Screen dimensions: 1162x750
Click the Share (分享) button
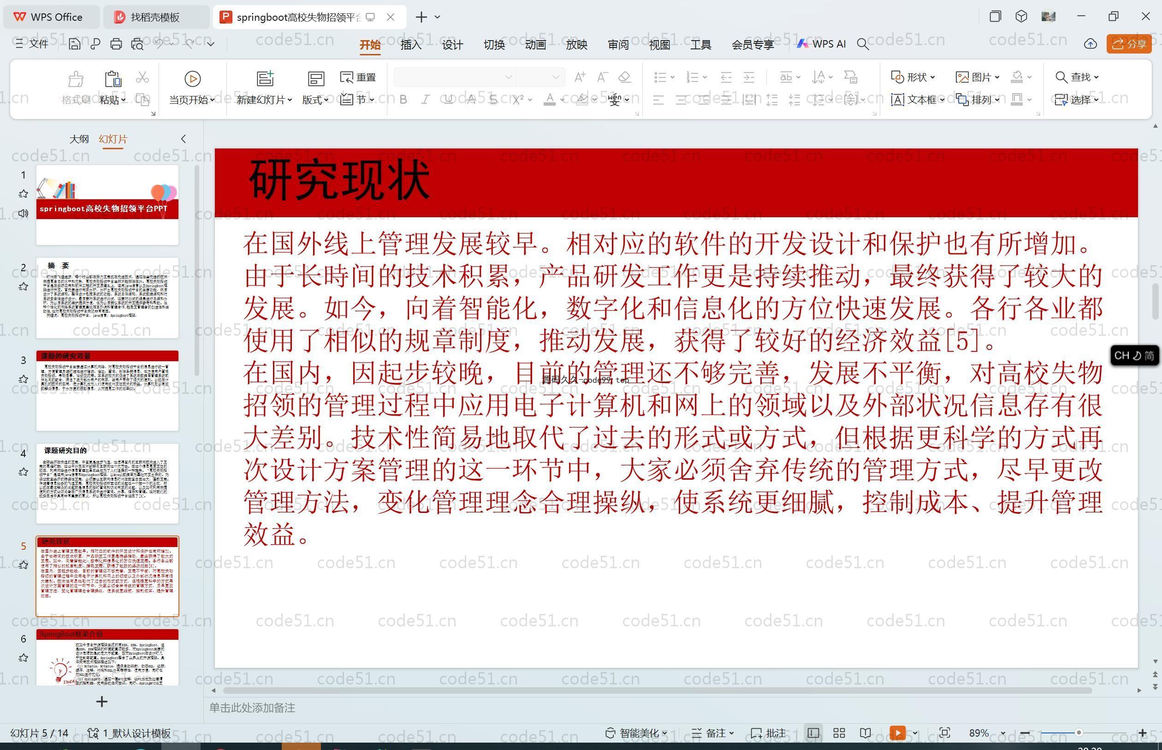pos(1129,44)
